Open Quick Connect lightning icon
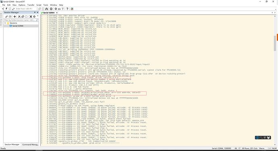Viewport: 278px width, 151px height. 6,9
